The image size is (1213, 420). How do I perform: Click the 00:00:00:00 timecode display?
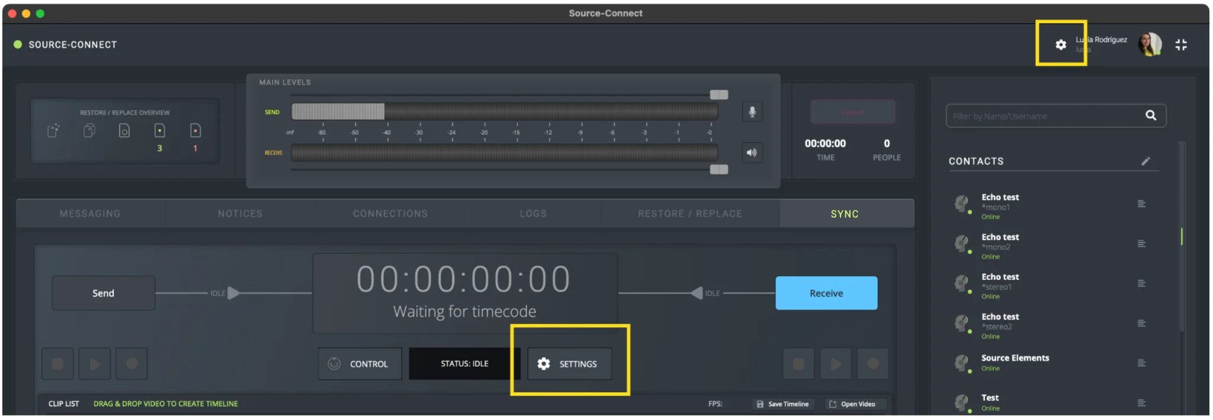click(x=463, y=279)
